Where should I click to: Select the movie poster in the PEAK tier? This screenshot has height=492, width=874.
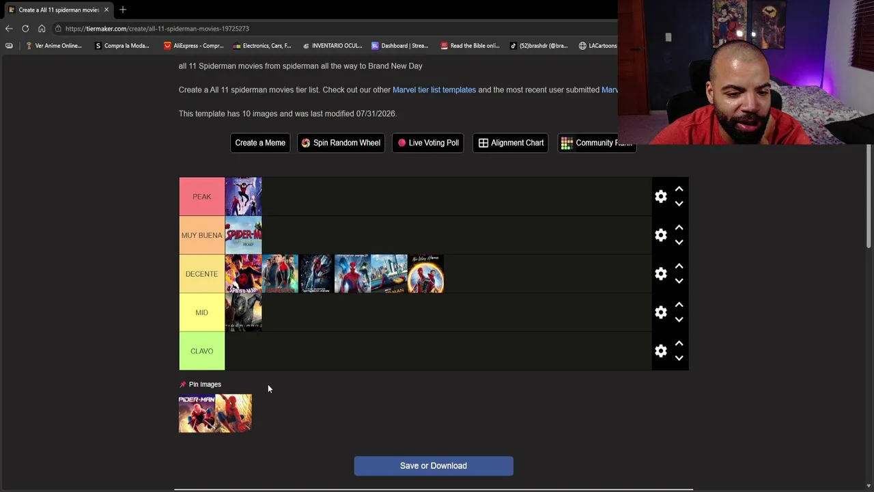click(244, 197)
